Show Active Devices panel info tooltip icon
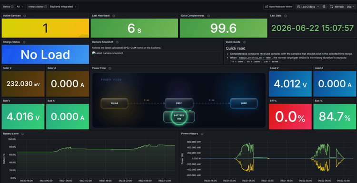 [x=25, y=16]
